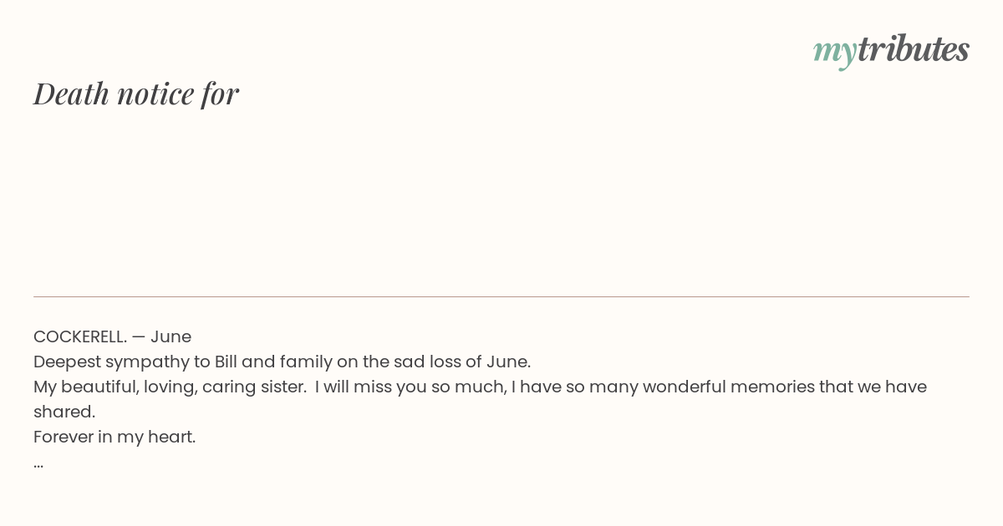Click the word 'Deepest' in the notice
Viewport: 1003px width, 526px height.
point(67,362)
